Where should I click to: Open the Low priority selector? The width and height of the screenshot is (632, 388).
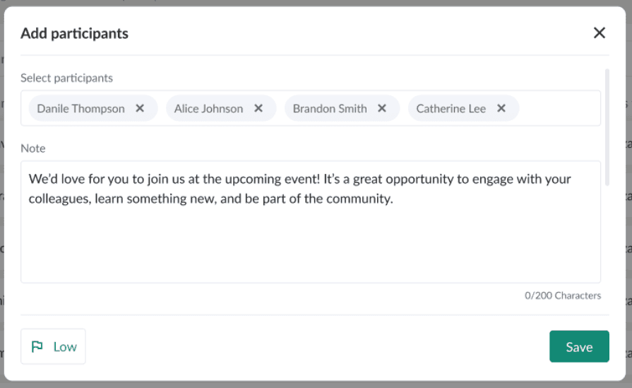pos(54,346)
